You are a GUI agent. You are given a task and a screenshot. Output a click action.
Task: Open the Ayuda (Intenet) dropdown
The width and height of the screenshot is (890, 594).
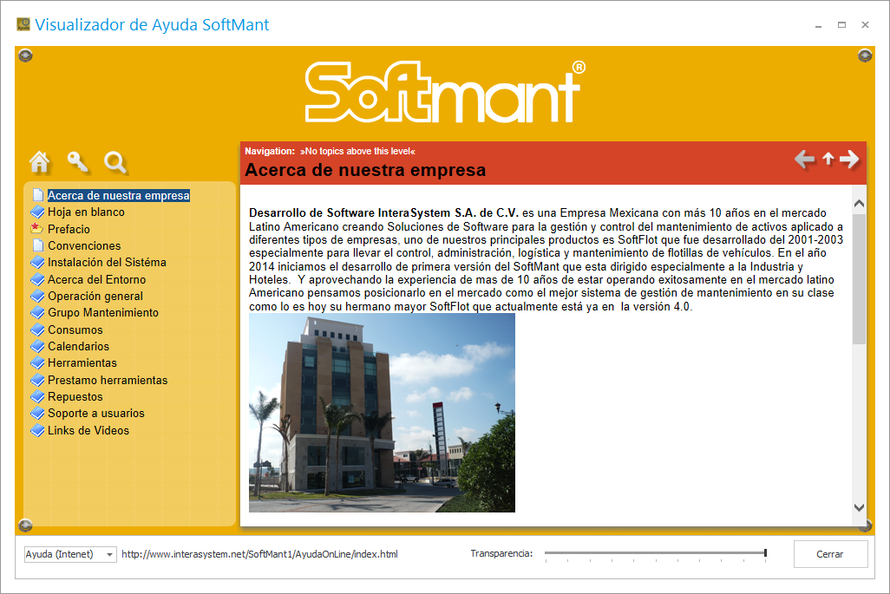click(70, 554)
